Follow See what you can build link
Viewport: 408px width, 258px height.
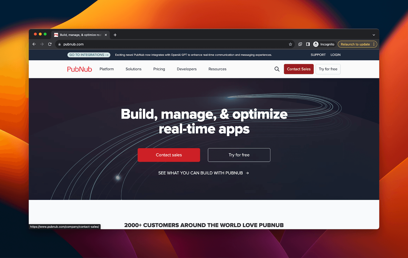[x=203, y=173]
